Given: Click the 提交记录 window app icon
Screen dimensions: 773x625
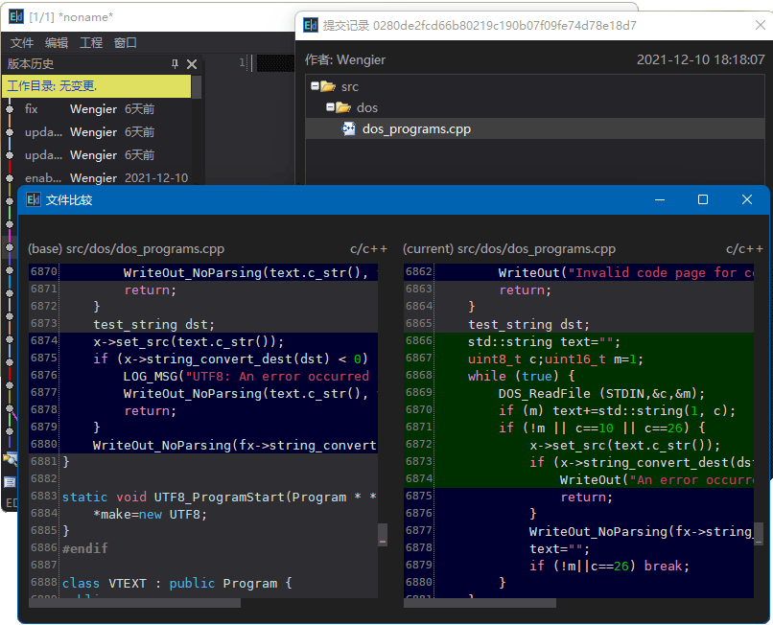Looking at the screenshot, I should (x=311, y=26).
